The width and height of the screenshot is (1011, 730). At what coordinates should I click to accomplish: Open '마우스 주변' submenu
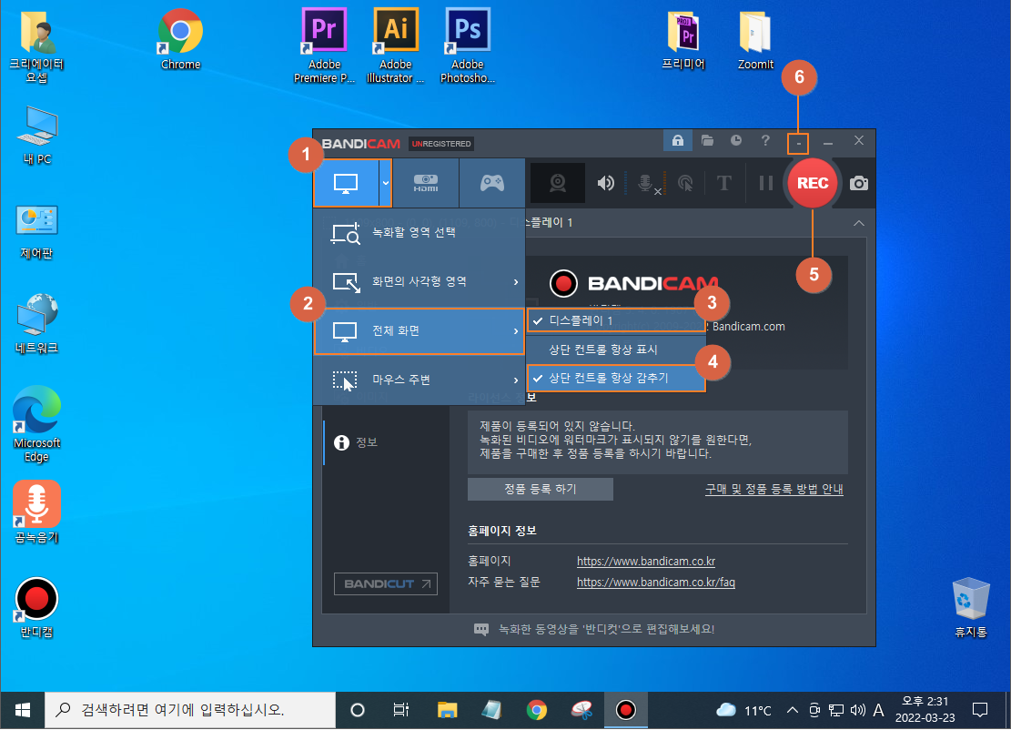tap(420, 380)
